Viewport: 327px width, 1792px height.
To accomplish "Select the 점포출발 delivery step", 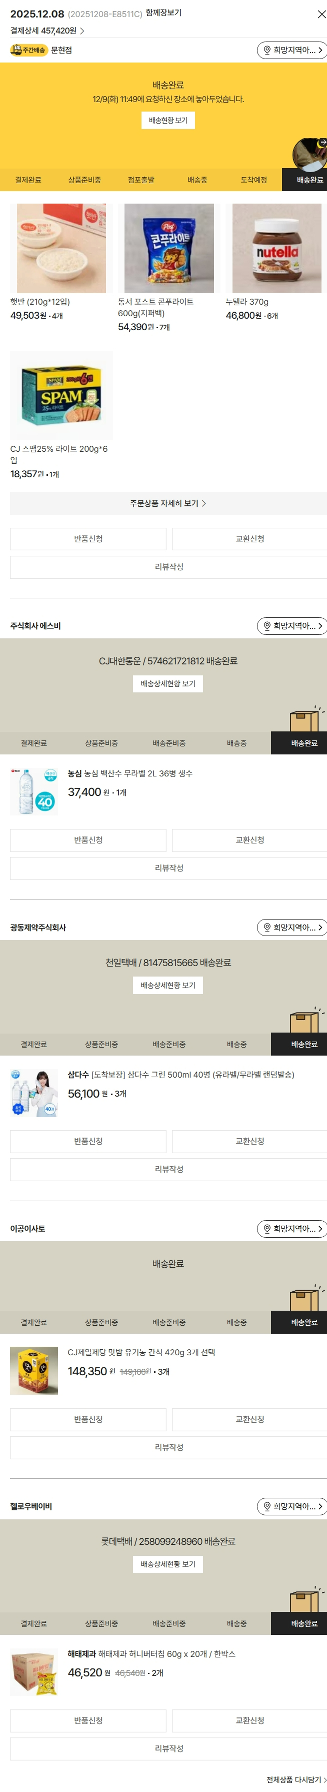I will (140, 180).
